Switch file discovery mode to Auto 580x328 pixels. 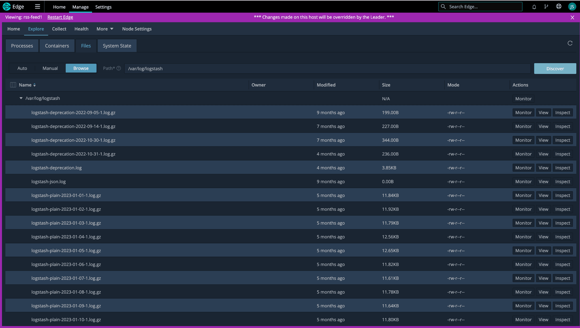click(x=22, y=68)
